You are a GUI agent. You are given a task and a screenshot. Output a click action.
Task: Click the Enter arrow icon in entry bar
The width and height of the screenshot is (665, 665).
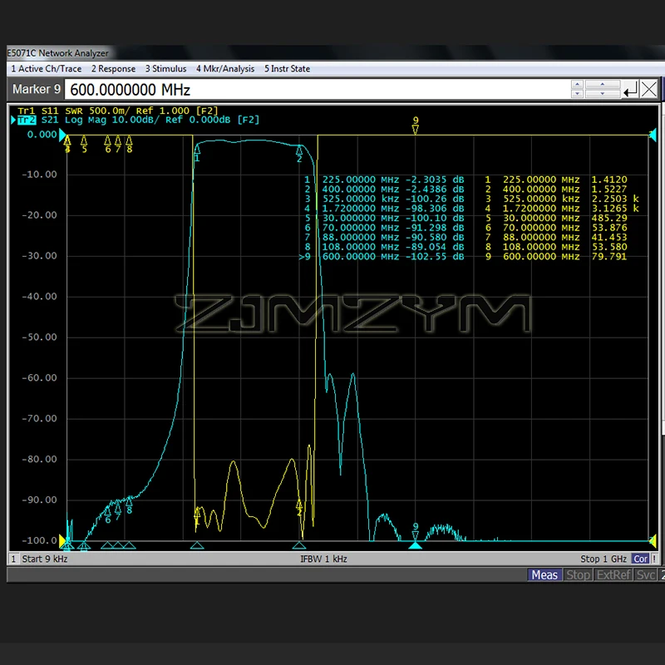point(630,90)
